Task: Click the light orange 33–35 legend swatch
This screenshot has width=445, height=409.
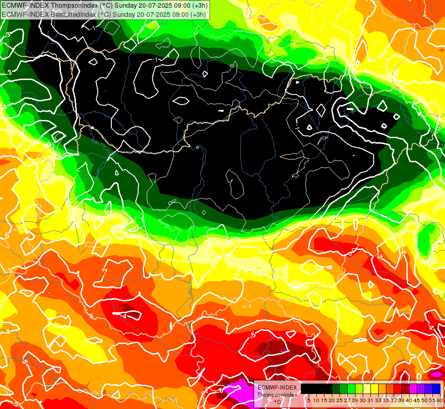Action: click(382, 389)
